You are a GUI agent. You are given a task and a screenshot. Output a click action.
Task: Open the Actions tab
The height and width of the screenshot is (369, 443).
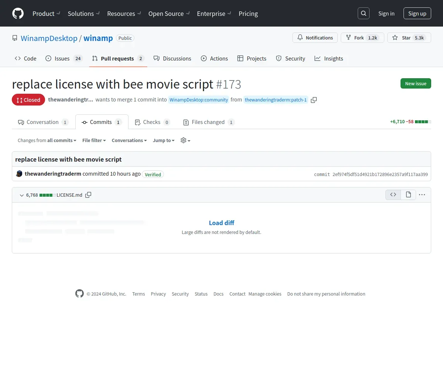[x=214, y=58]
